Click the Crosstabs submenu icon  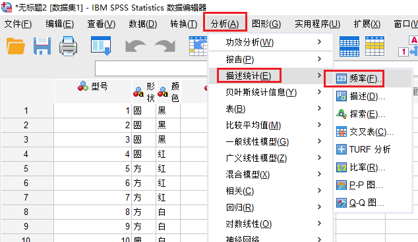point(342,132)
